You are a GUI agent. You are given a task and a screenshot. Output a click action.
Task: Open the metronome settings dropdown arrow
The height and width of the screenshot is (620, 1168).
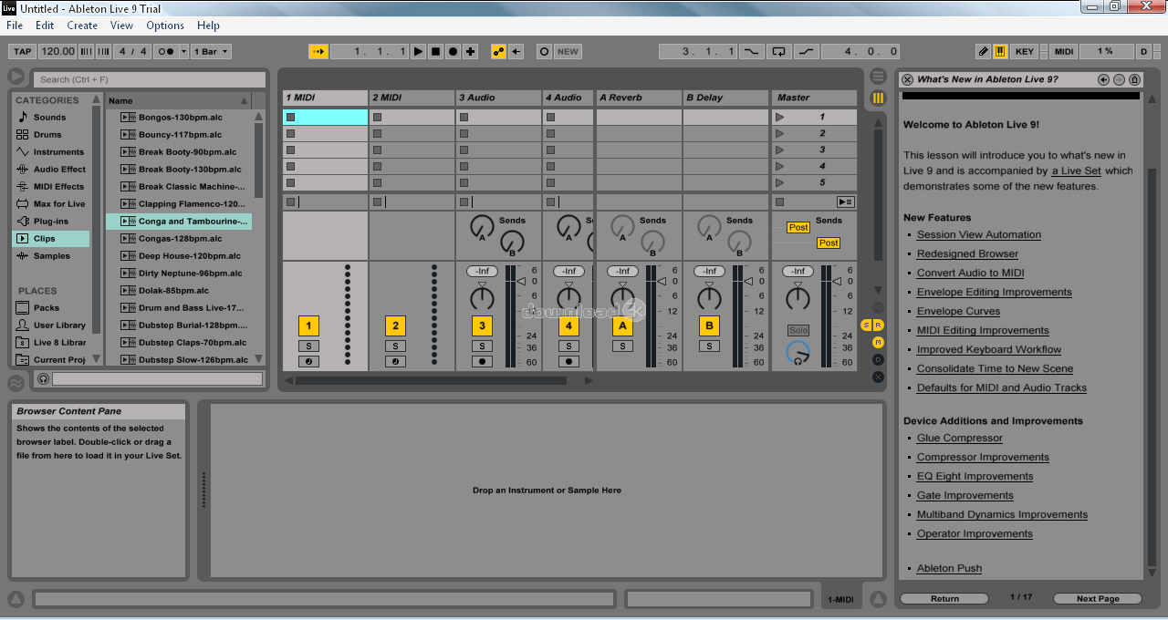[x=184, y=52]
